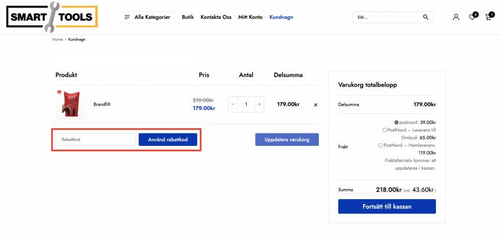Click the Smart Tools logo
The image size is (501, 241).
(x=52, y=17)
